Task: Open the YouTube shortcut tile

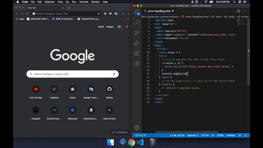Action: coord(36,92)
